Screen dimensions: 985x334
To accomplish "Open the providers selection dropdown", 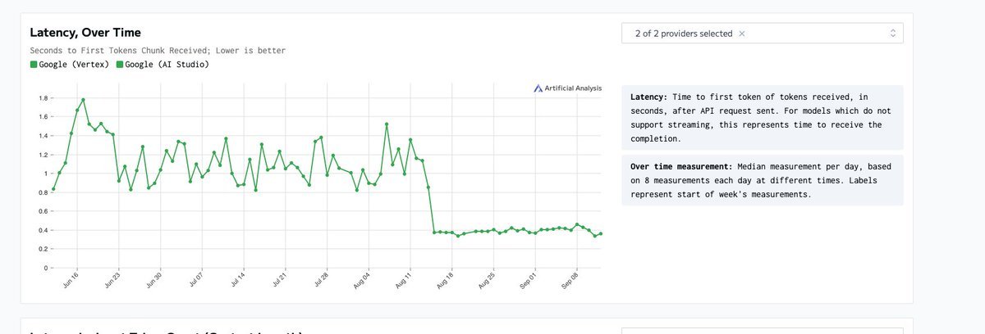I will click(762, 34).
